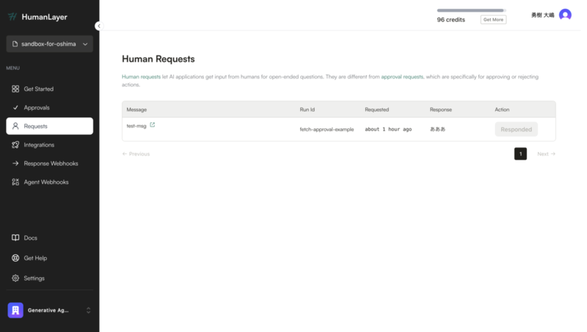
Task: Click the Run Id column header
Action: (307, 109)
